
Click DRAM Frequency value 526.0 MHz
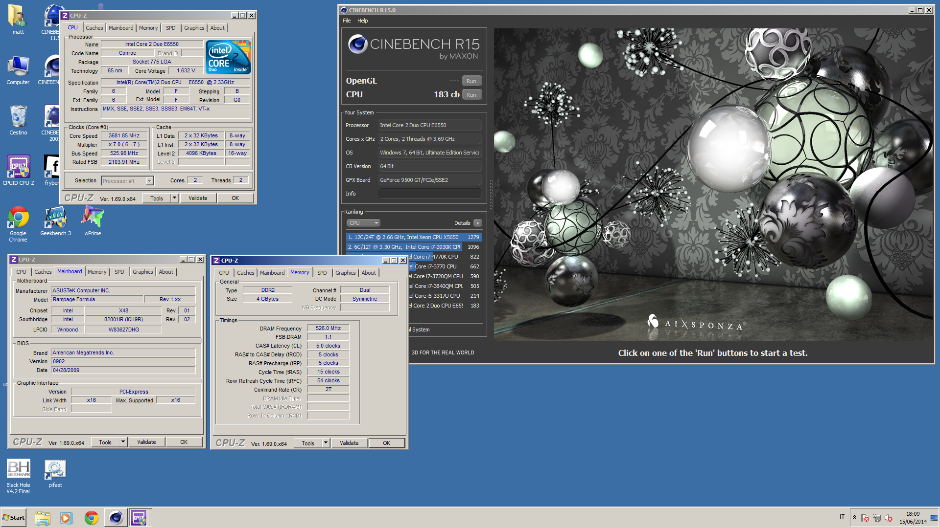(x=328, y=329)
